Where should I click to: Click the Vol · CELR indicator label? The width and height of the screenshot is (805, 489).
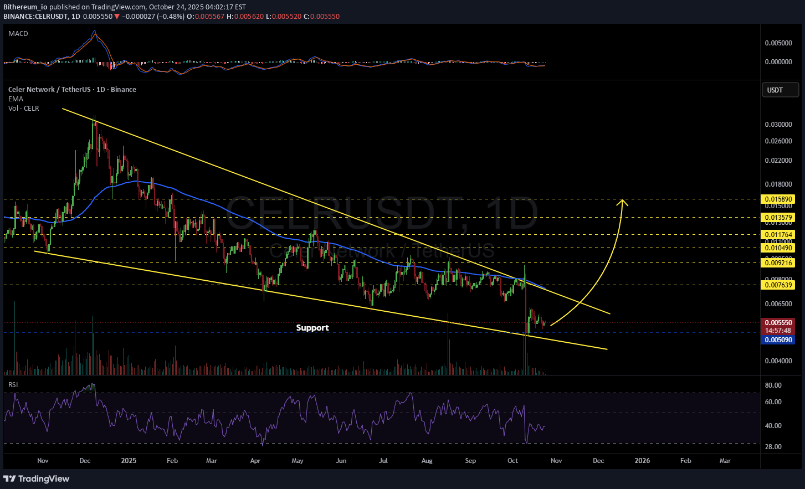[x=24, y=109]
